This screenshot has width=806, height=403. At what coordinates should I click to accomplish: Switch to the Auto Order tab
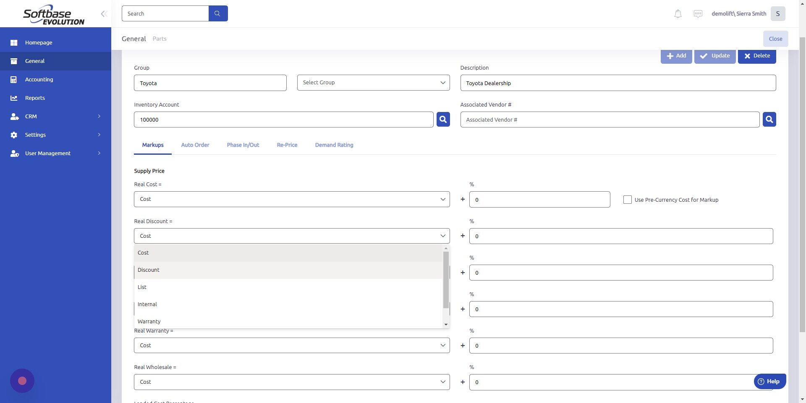pos(195,145)
